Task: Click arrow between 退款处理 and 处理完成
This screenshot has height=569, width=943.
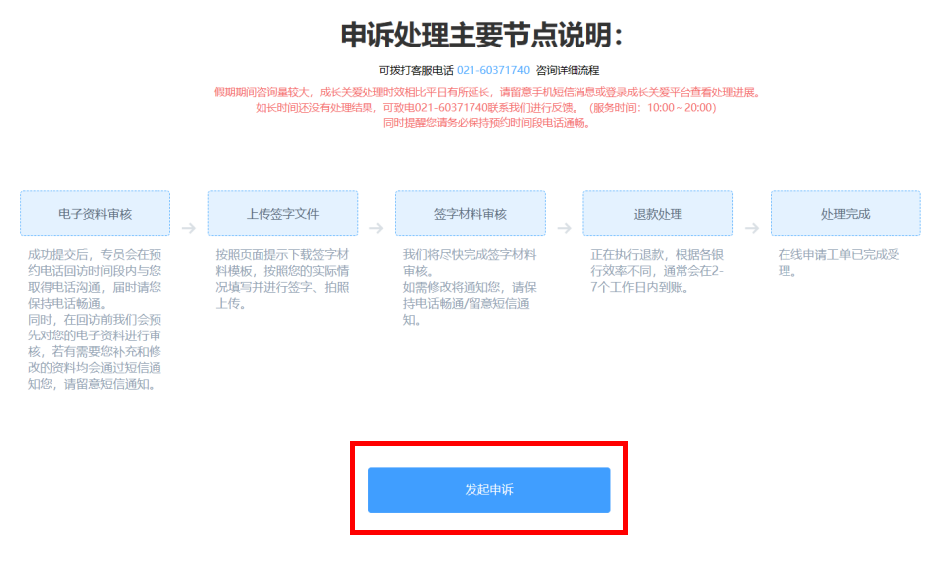Action: (x=752, y=228)
